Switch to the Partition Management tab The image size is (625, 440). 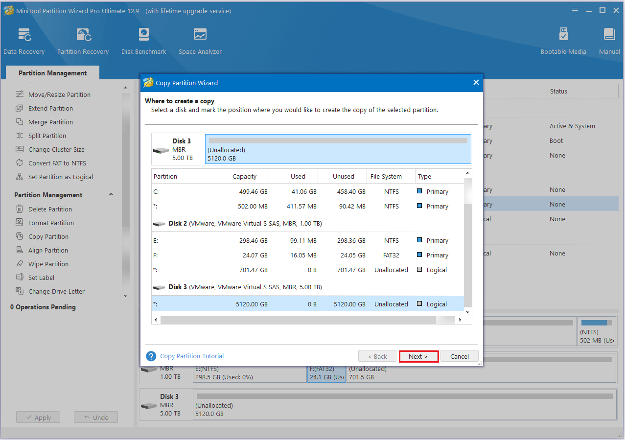pos(52,72)
